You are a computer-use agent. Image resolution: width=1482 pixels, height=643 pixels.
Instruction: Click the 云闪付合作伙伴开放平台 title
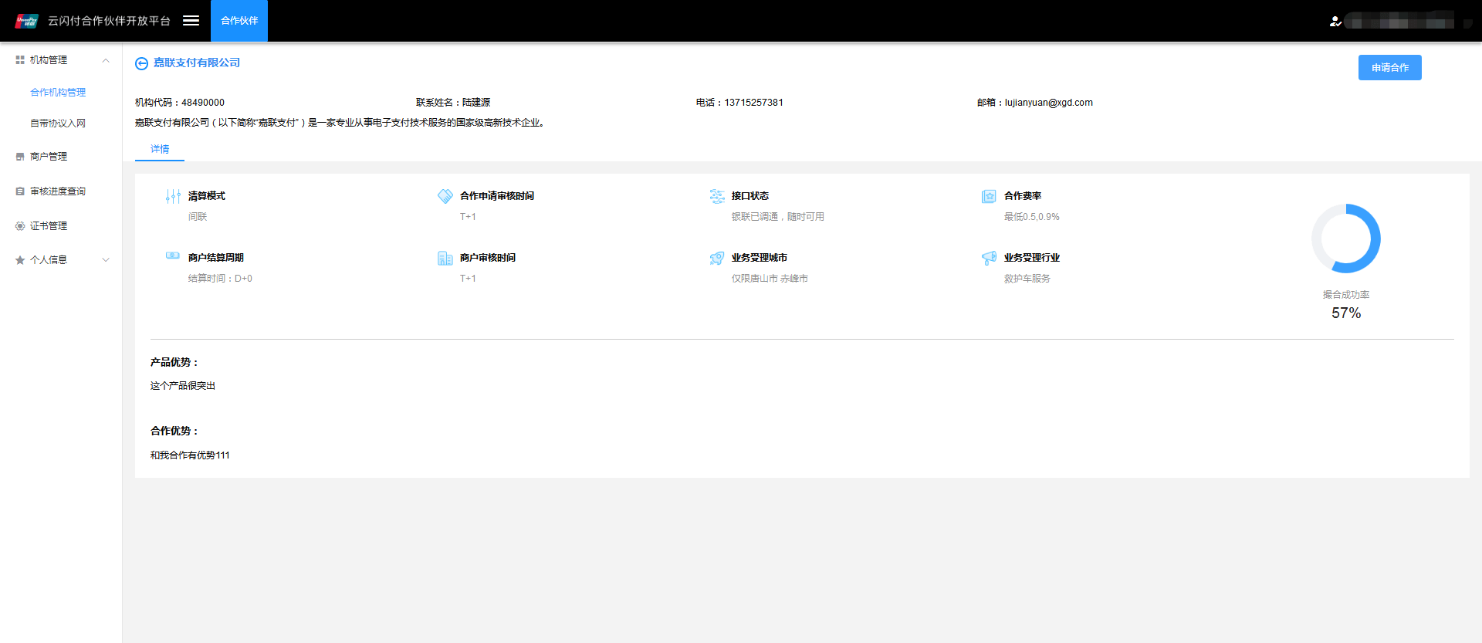(109, 21)
